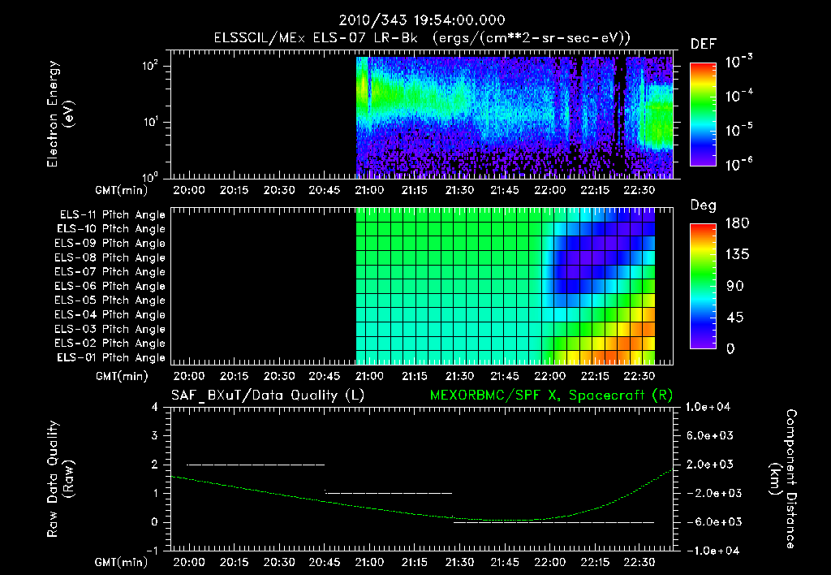Screen dimensions: 831x575
Task: Click the data quality segment at level 2
Action: coord(256,465)
